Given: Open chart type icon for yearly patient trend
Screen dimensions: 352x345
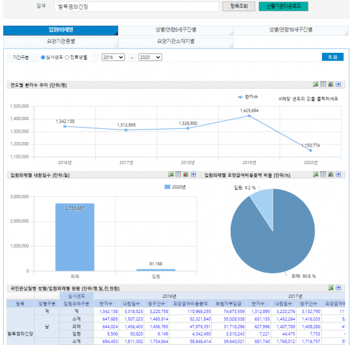Looking at the screenshot, I should pos(331,84).
